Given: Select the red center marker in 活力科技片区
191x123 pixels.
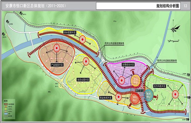Looking at the screenshot, I should pyautogui.click(x=175, y=94).
